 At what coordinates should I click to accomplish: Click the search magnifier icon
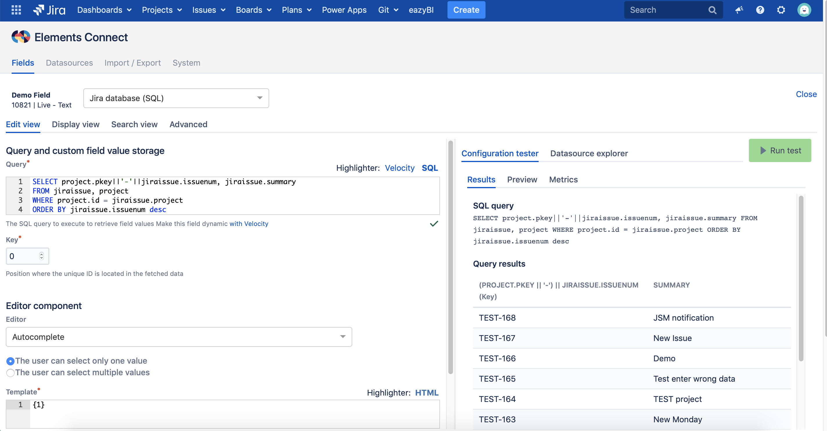(x=712, y=10)
